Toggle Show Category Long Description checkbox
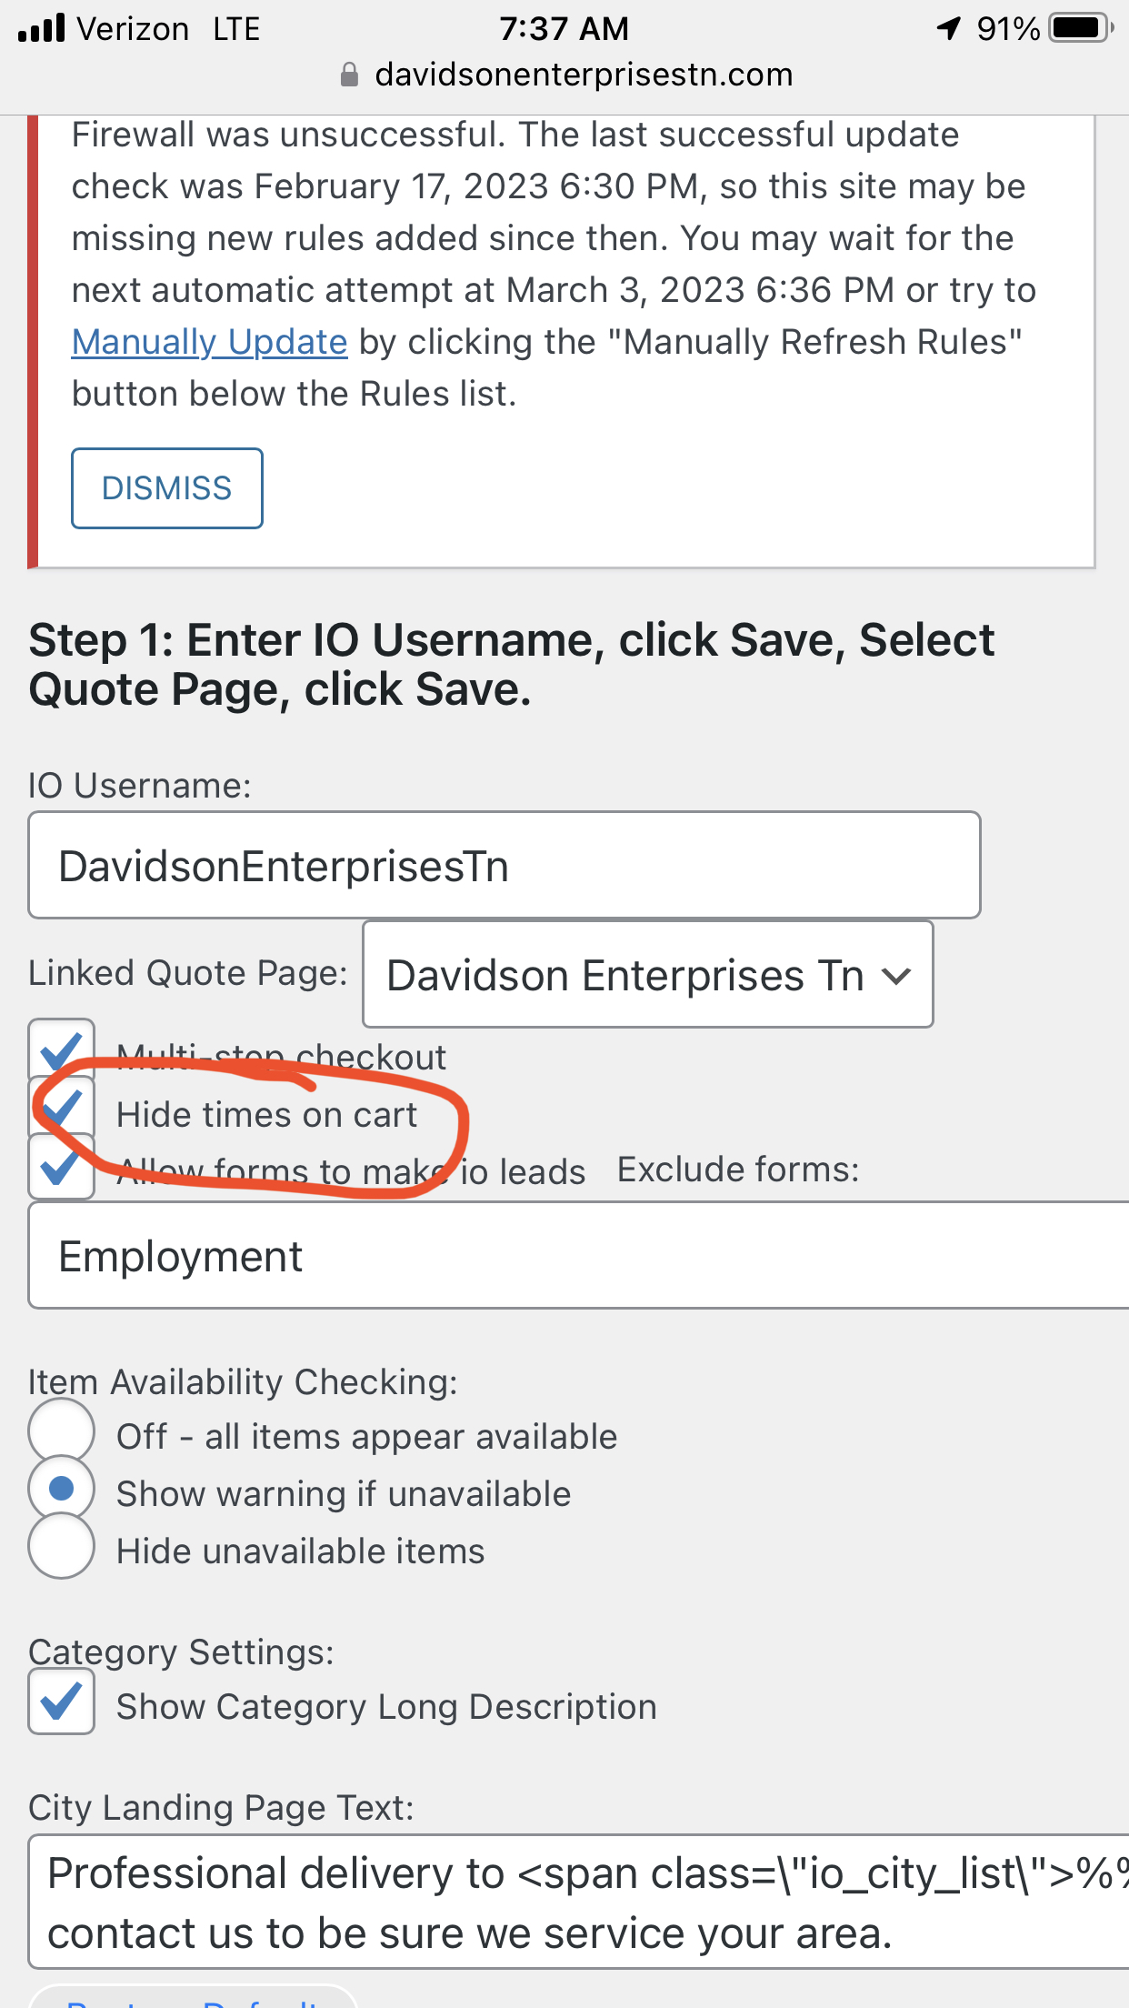This screenshot has height=2008, width=1129. 61,1702
